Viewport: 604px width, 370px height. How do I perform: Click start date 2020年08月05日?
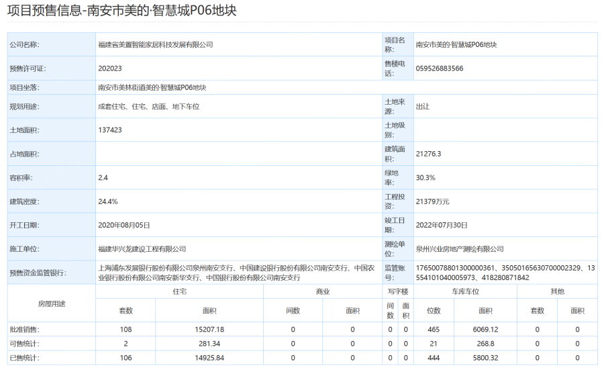point(124,225)
